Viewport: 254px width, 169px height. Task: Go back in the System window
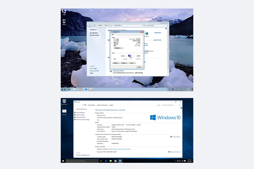pyautogui.click(x=75, y=105)
